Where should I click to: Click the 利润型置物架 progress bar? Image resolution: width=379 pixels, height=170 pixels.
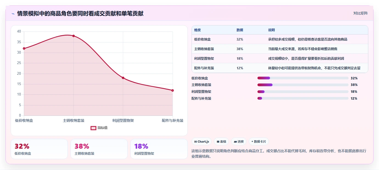click(x=303, y=92)
